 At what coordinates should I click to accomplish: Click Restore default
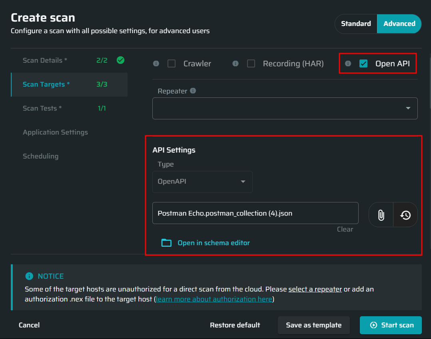(x=235, y=325)
